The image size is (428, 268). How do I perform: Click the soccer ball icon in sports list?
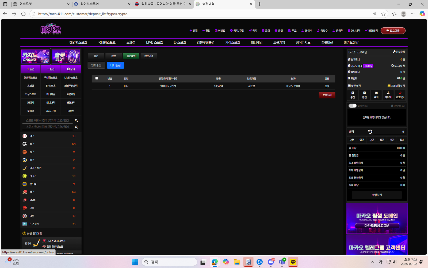click(25, 144)
